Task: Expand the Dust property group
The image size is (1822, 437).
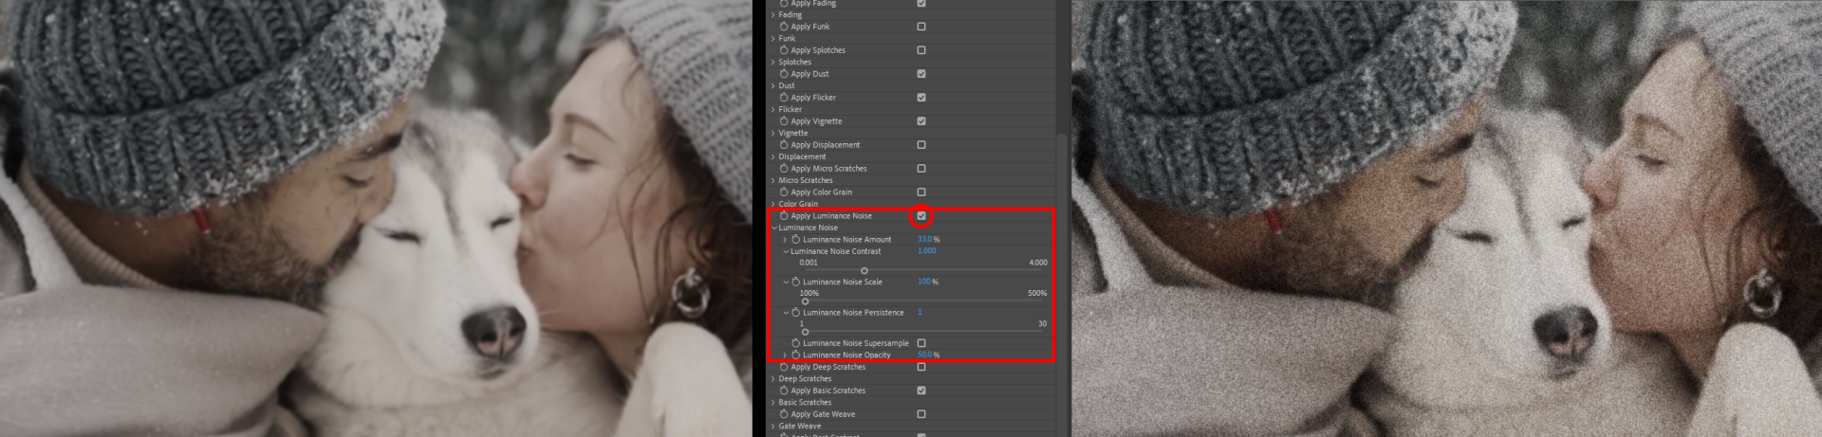Action: click(773, 86)
